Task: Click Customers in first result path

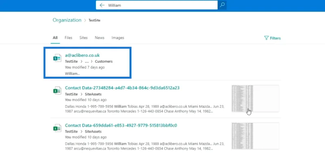Action: 104,62
